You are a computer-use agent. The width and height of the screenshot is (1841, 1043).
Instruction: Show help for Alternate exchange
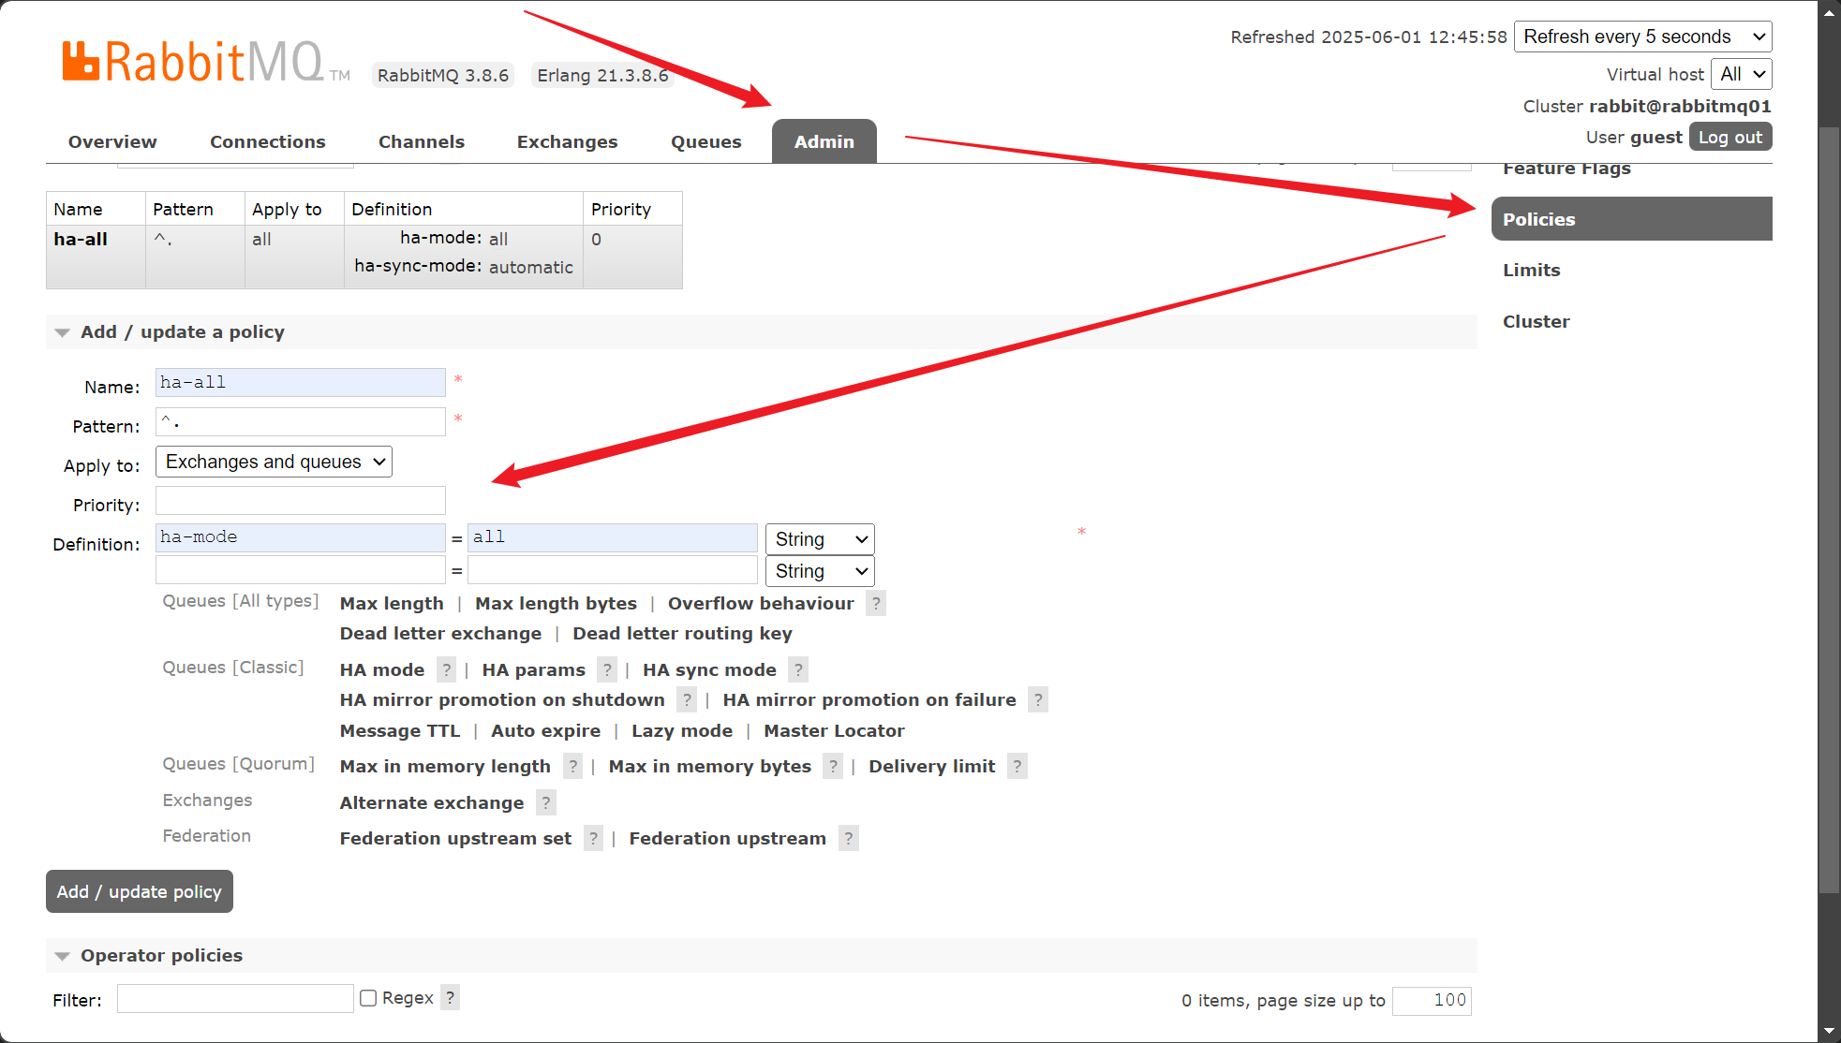click(x=546, y=803)
